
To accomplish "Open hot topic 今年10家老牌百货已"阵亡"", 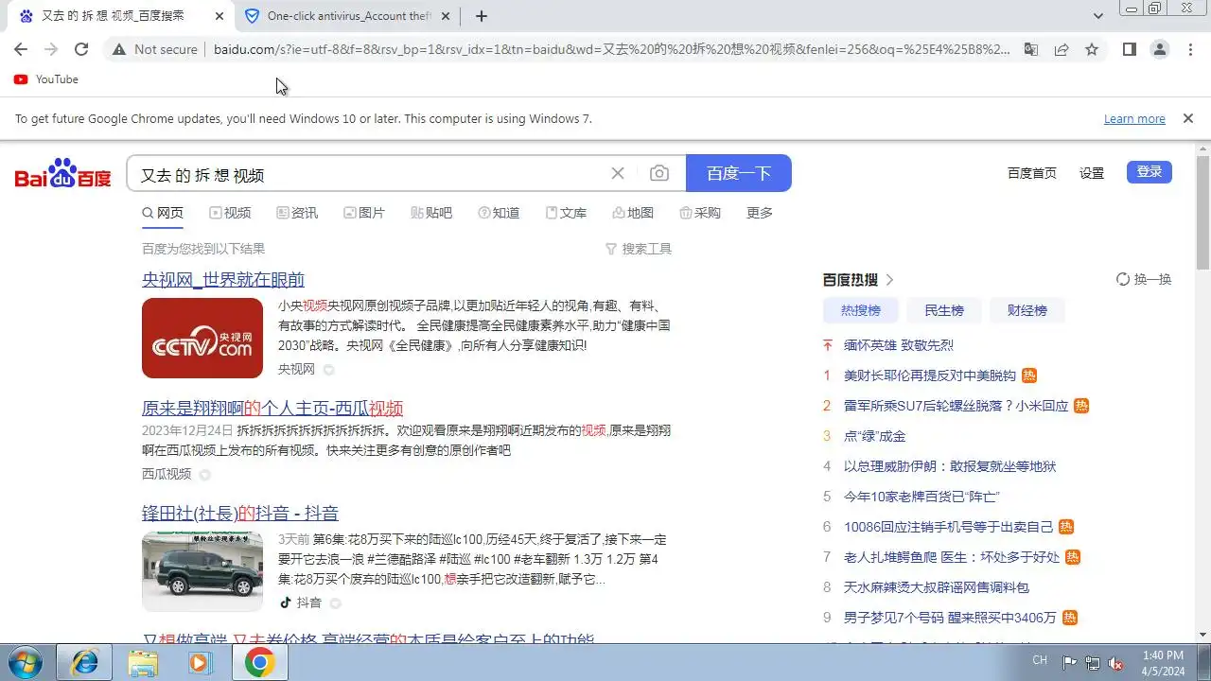I will (x=922, y=497).
